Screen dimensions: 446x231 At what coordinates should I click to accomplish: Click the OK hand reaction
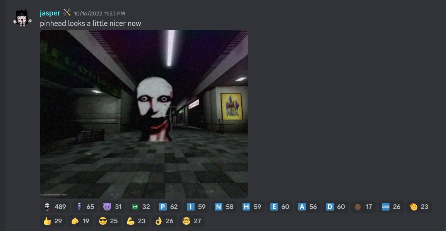pos(164,221)
